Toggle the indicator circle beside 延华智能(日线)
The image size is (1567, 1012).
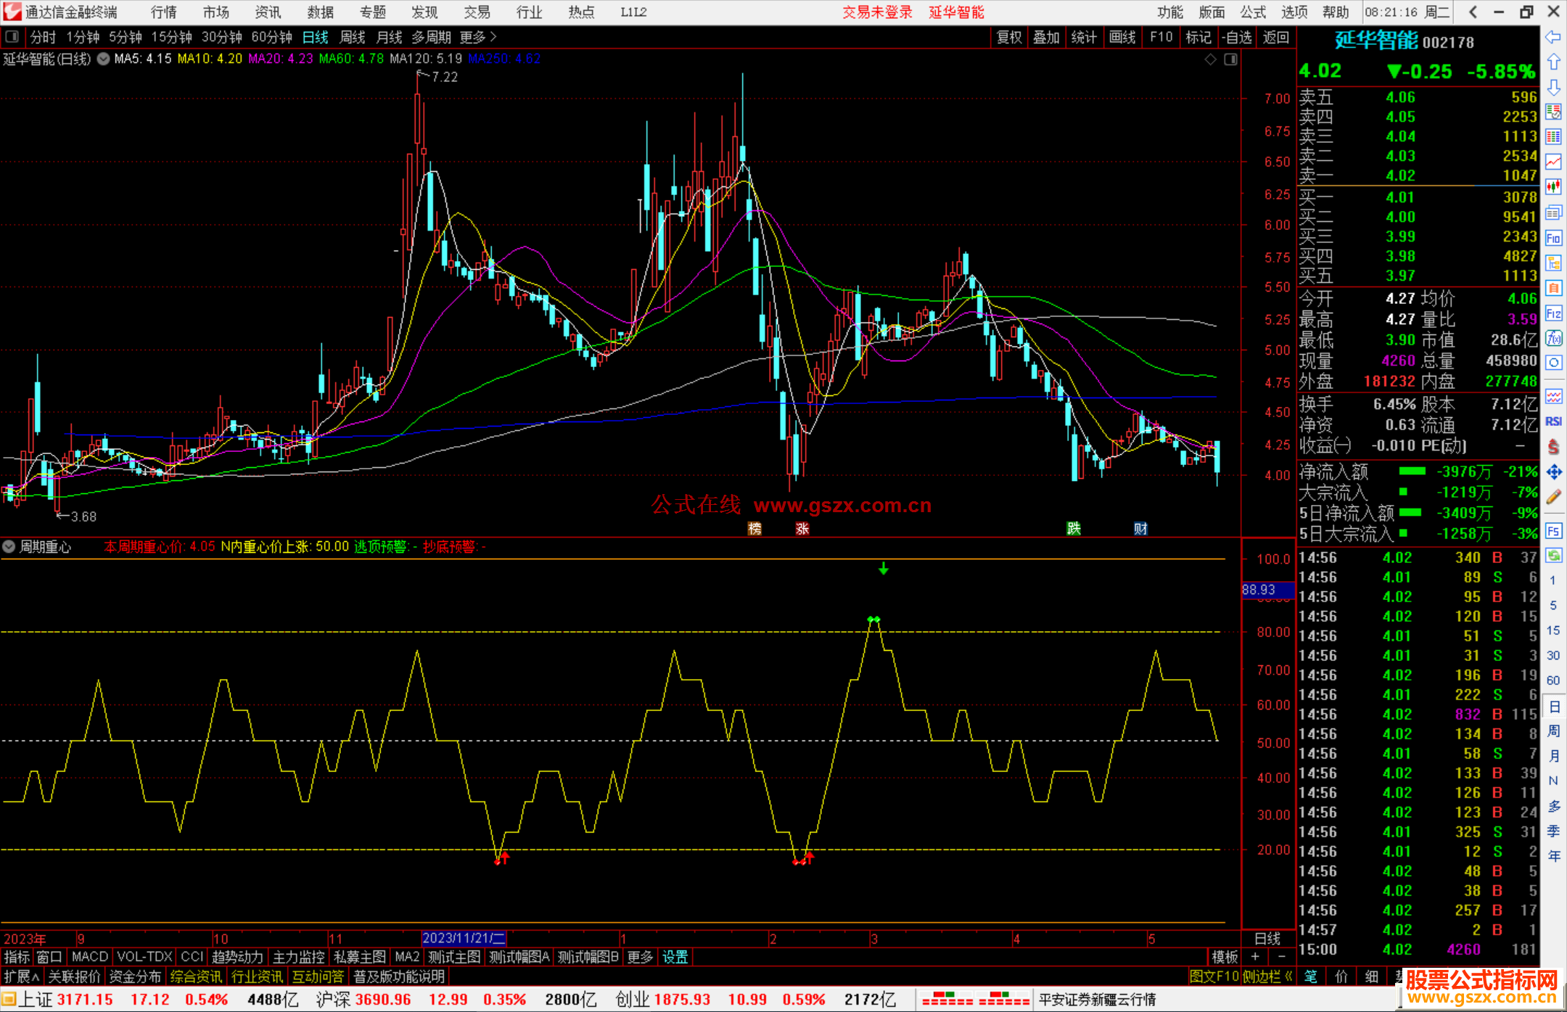[x=104, y=59]
